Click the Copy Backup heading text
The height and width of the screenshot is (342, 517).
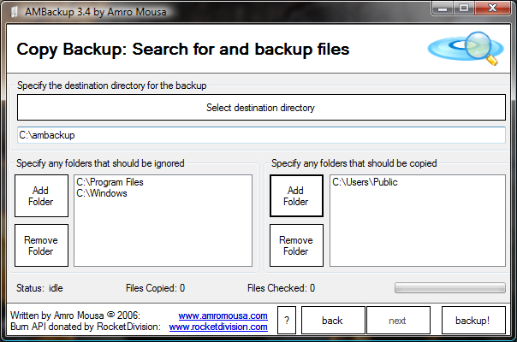[183, 50]
